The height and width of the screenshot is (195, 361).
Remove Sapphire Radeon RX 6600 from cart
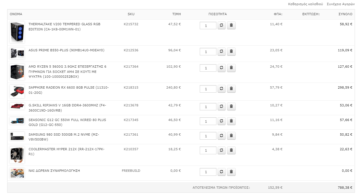231,89
